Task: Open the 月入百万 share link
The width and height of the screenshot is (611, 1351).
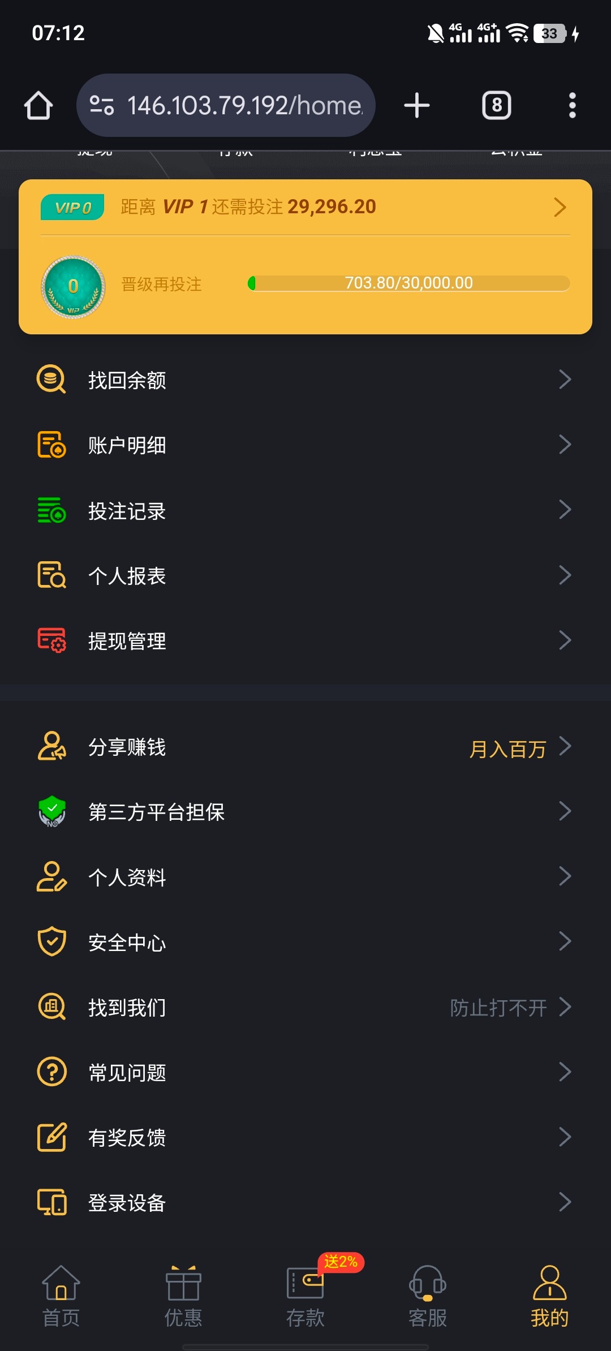Action: 507,749
